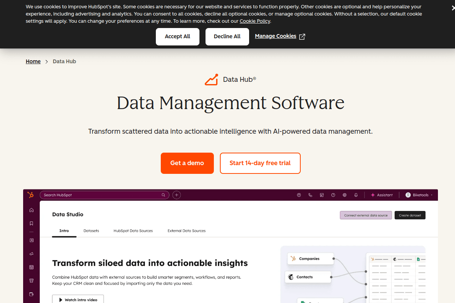Click the Data Management Software headline
The width and height of the screenshot is (455, 303).
[x=231, y=103]
